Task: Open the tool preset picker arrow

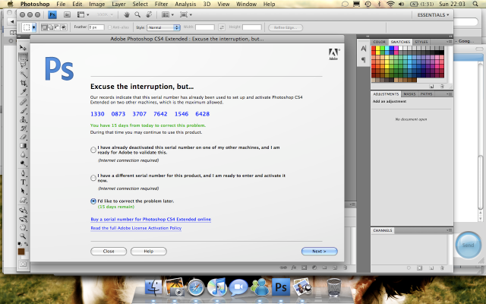Action: coord(33,27)
